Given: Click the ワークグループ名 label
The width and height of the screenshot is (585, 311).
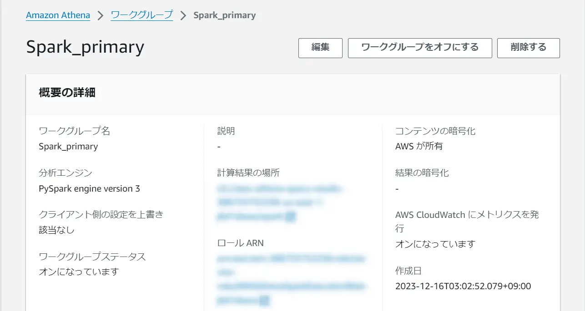Looking at the screenshot, I should click(x=75, y=131).
